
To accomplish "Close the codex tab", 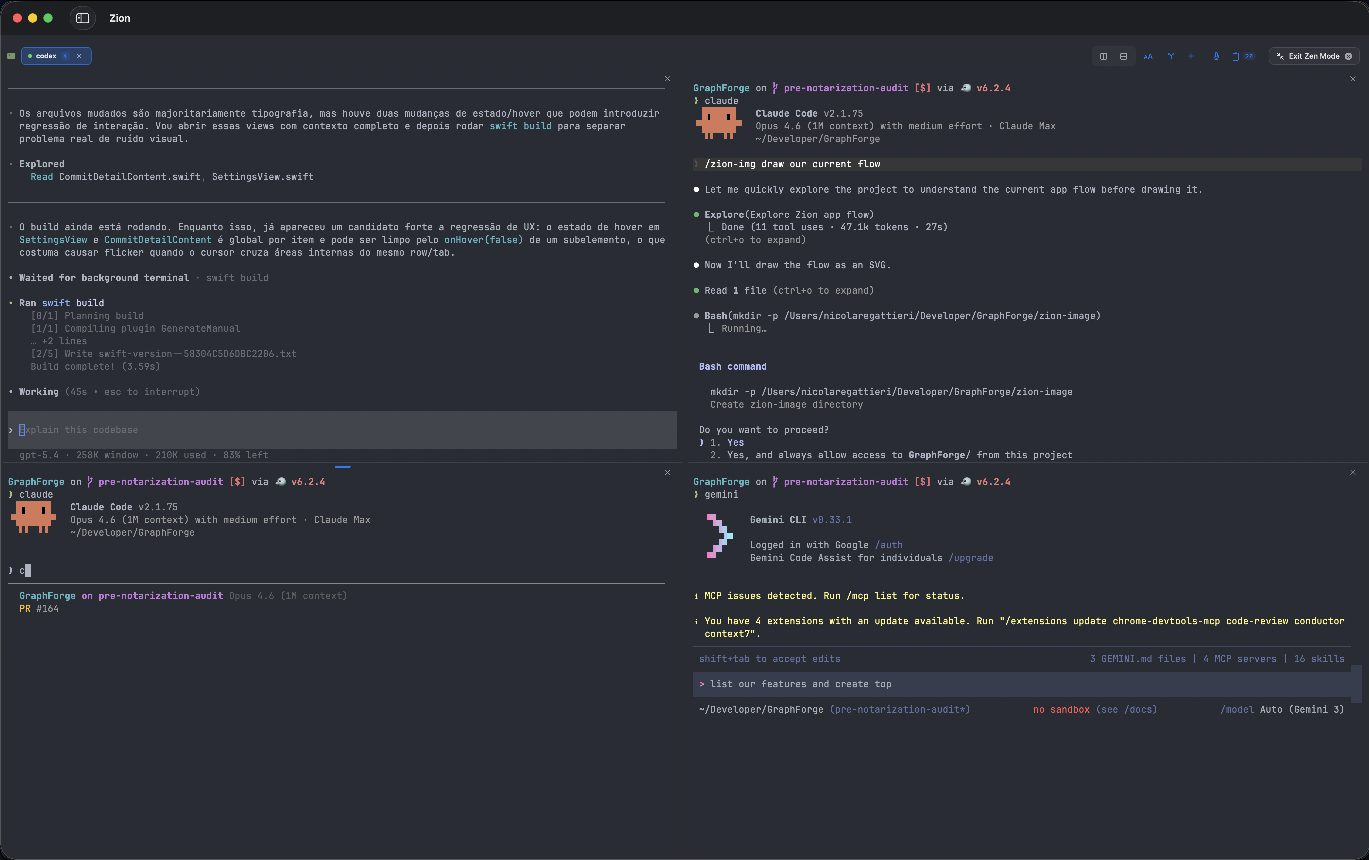I will (79, 56).
